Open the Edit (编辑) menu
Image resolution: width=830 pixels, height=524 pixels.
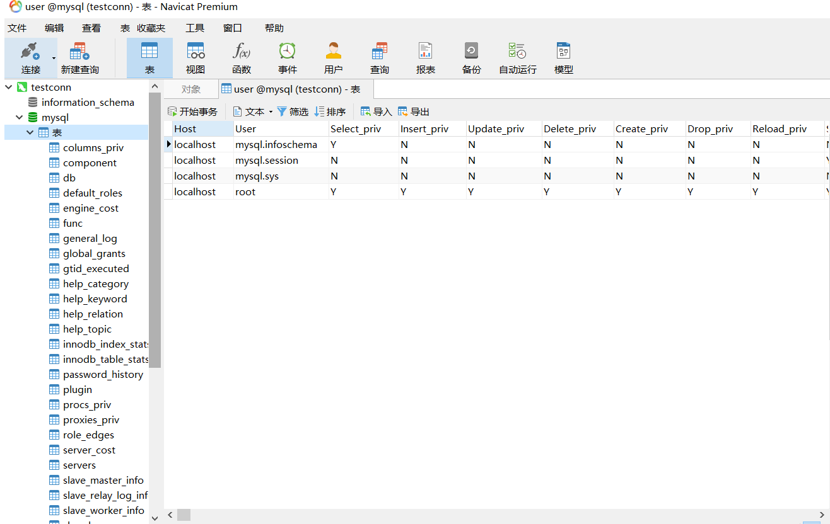pos(54,28)
